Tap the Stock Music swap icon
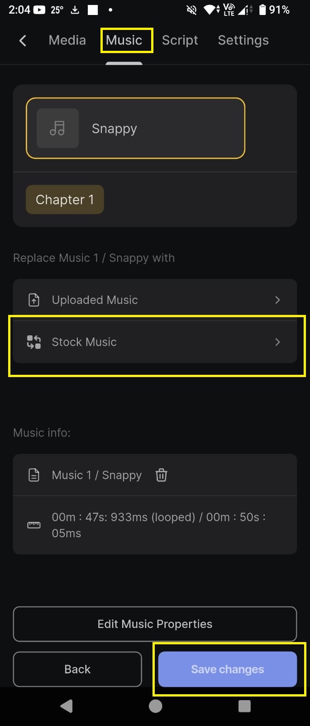The width and height of the screenshot is (310, 726). pos(34,342)
